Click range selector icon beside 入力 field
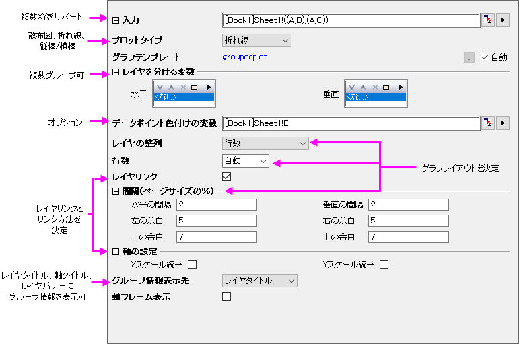 click(x=488, y=20)
